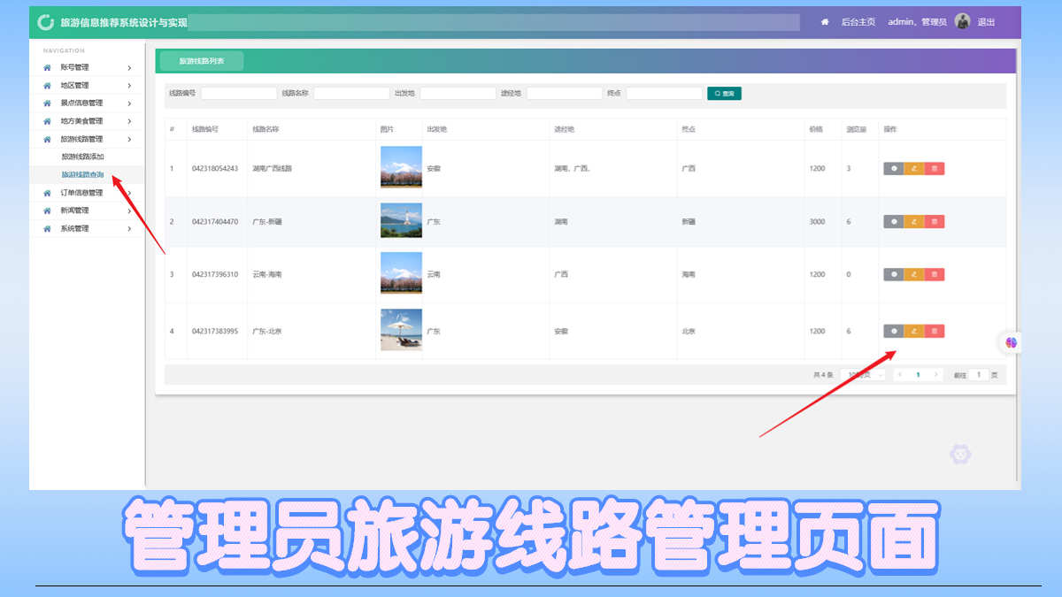Click the system logo beside the title

coord(45,22)
